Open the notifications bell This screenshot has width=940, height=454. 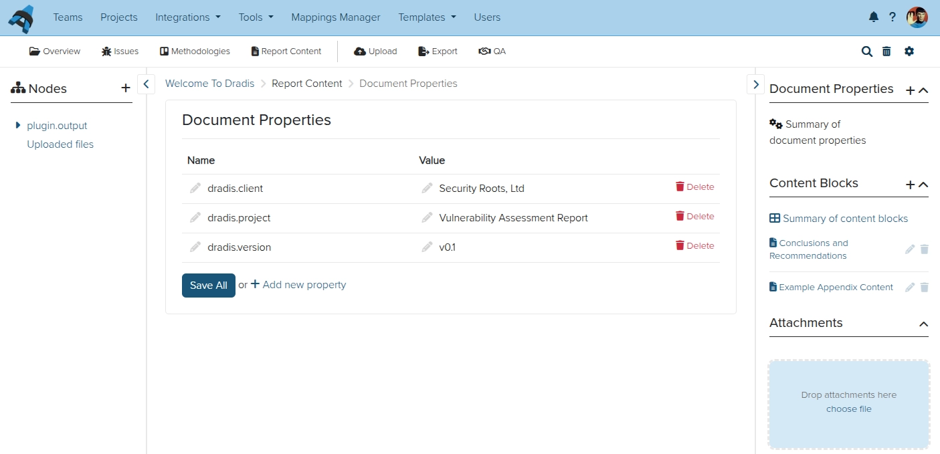[x=874, y=17]
